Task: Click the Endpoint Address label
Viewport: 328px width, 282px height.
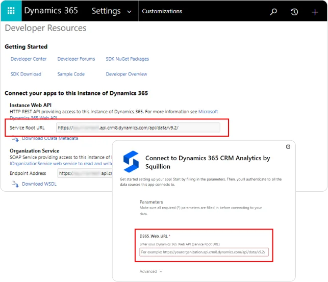Action: [x=28, y=173]
